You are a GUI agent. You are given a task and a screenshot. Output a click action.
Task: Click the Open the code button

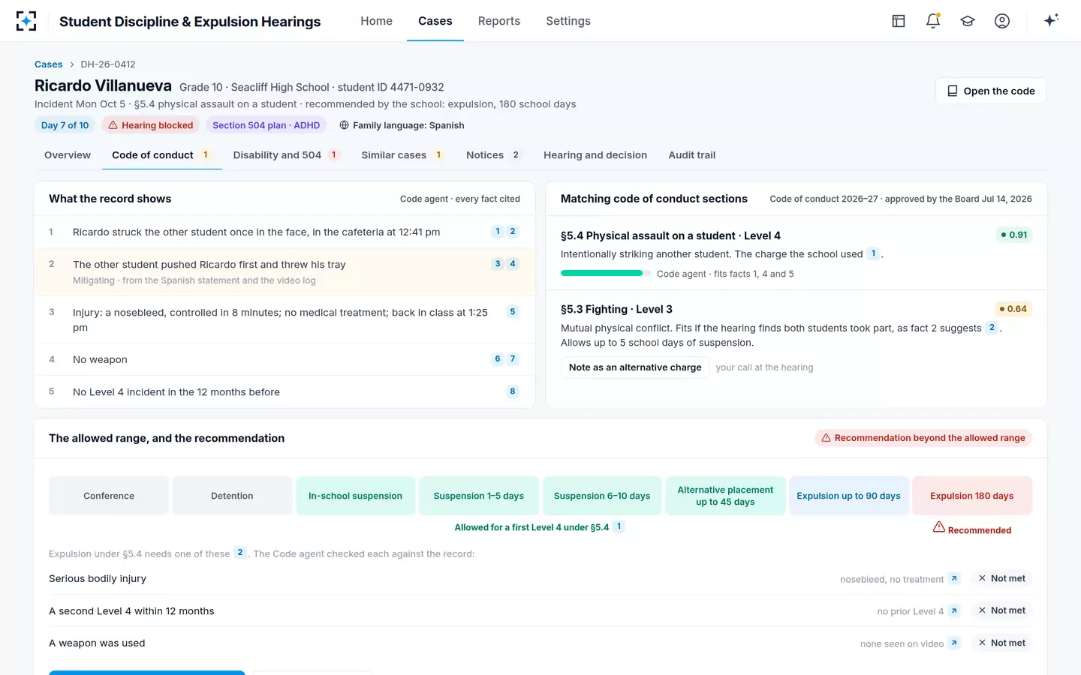pos(991,91)
